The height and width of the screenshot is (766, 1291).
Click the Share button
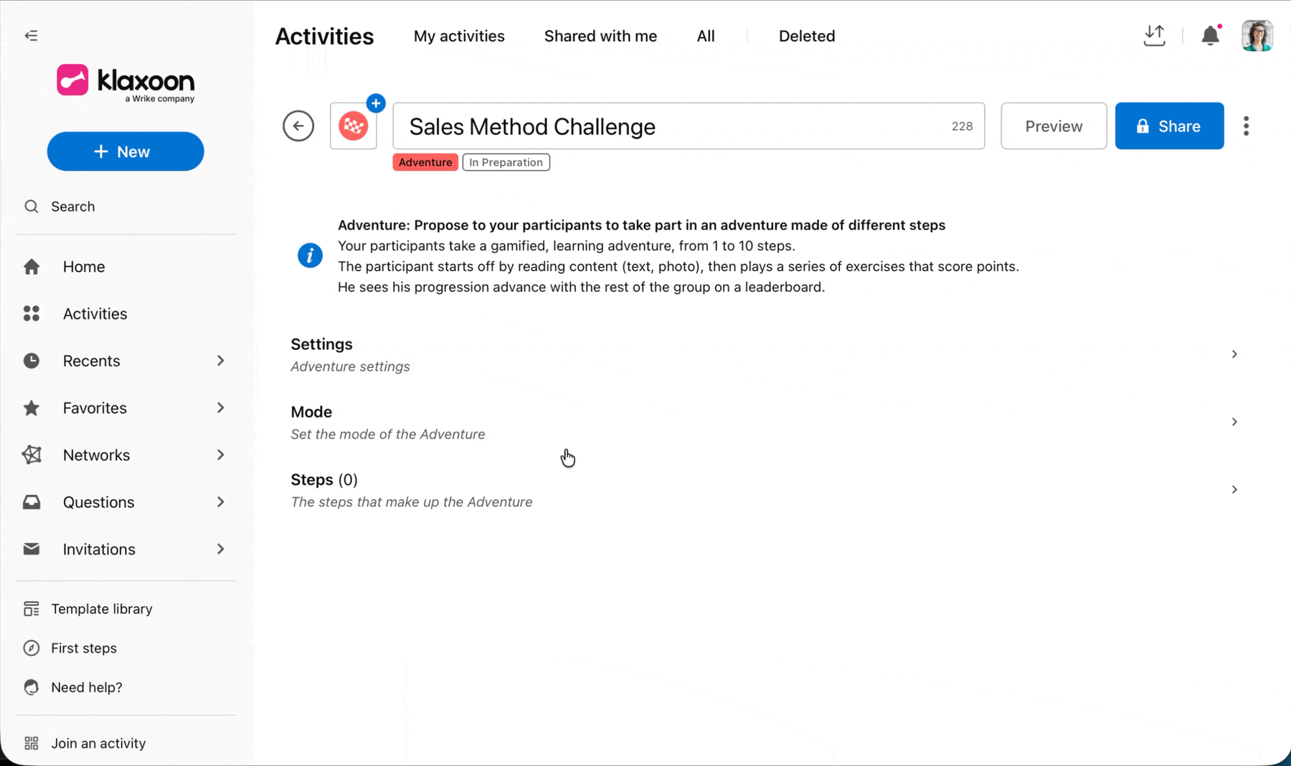1169,126
